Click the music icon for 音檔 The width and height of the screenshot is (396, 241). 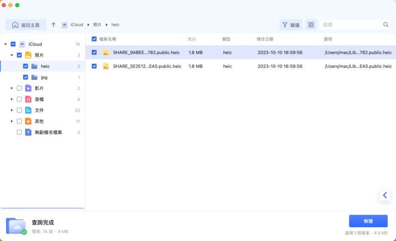pos(28,99)
